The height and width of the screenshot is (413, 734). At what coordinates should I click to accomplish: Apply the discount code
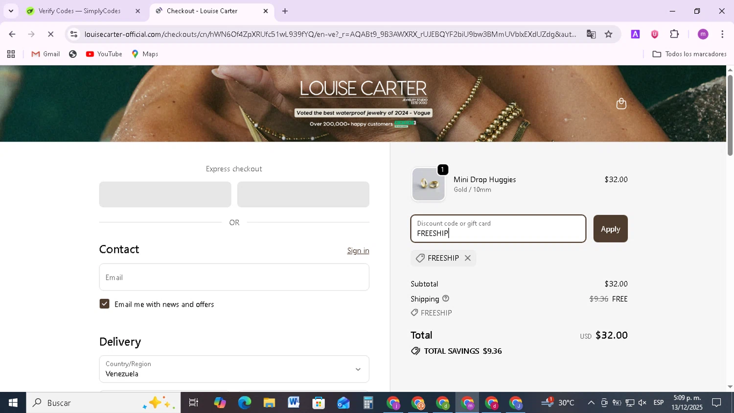coord(610,229)
